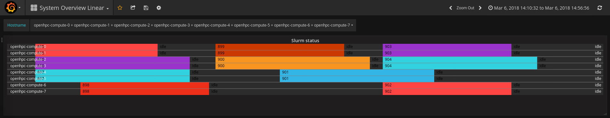The image size is (610, 118).
Task: Click the Hostname variable label
Action: 17,25
